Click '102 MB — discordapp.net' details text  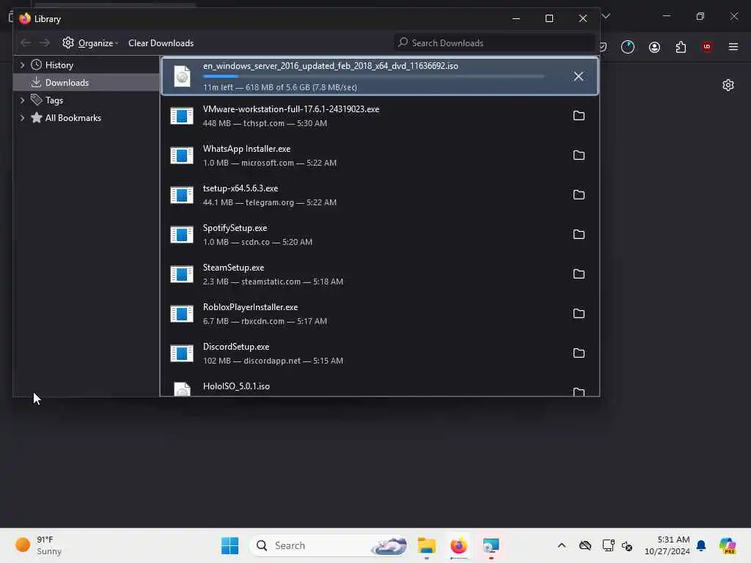(273, 361)
